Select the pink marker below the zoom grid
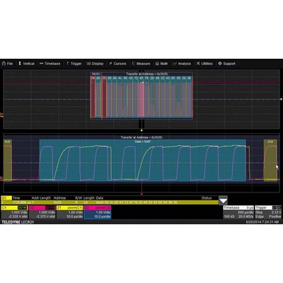Image resolution: width=283 pixels, height=283 pixels. point(141,194)
